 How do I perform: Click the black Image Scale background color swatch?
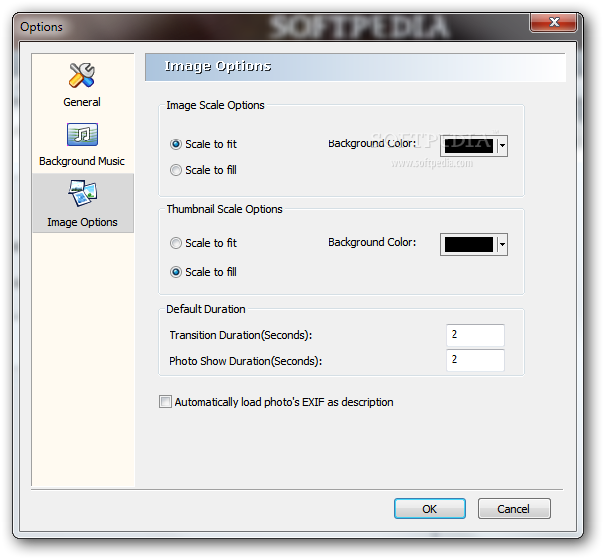[468, 145]
